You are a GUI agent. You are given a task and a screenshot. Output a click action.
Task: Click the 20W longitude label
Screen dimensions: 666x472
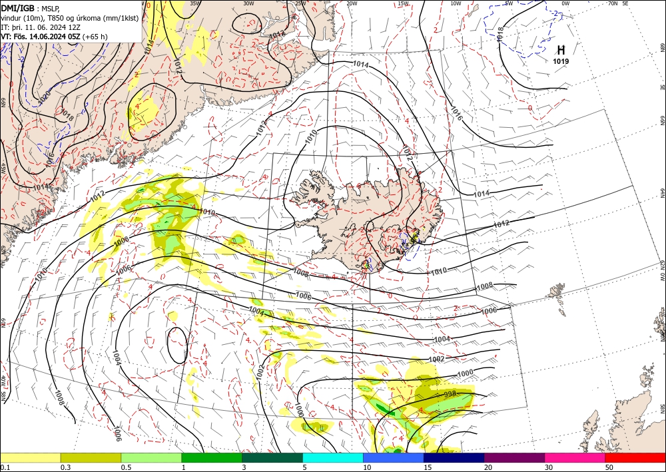pyautogui.click(x=352, y=3)
